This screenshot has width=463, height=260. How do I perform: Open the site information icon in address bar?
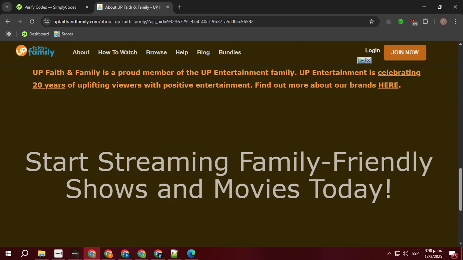tap(47, 22)
